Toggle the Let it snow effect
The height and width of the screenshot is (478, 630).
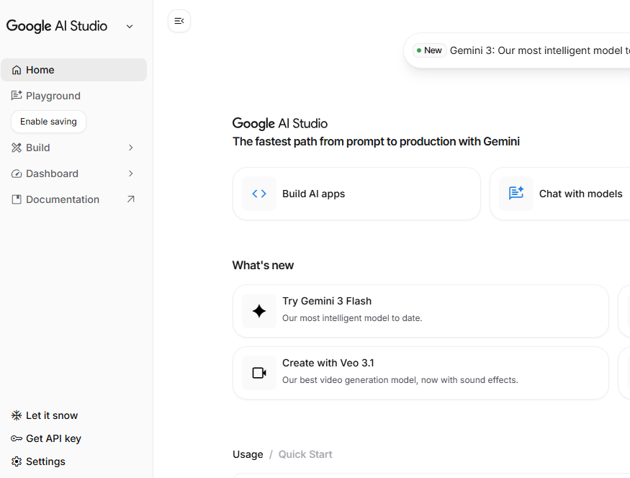pyautogui.click(x=45, y=415)
